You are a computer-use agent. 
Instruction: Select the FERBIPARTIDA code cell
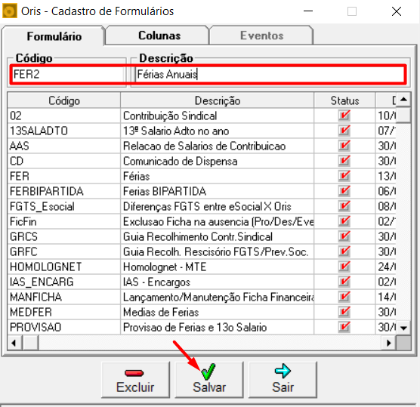pos(64,191)
